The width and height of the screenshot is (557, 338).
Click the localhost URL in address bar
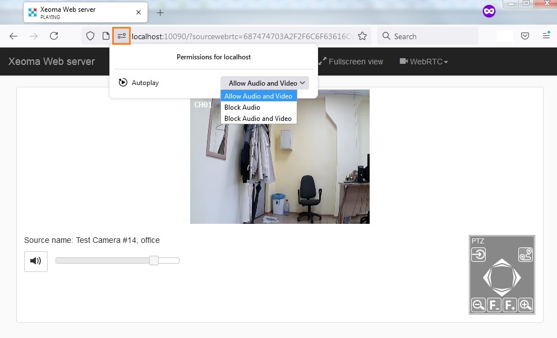point(242,36)
